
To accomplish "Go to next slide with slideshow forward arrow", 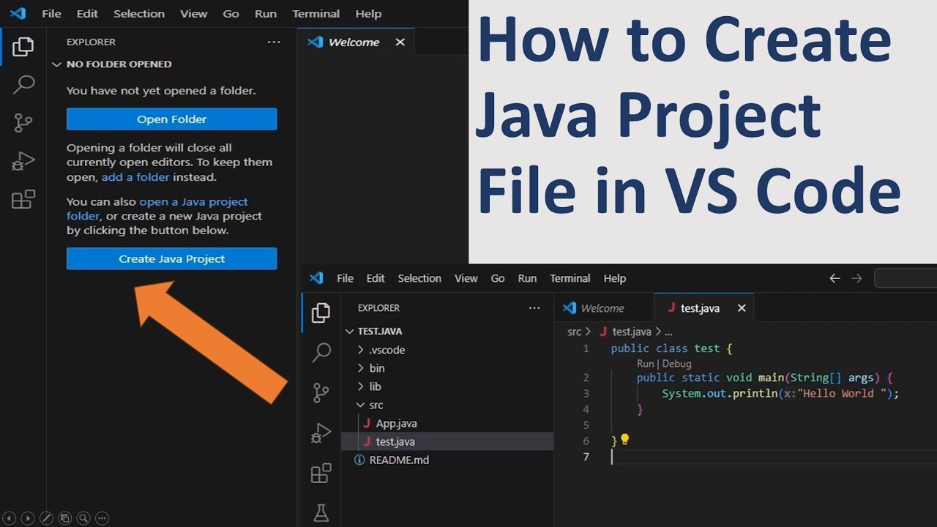I will coord(28,518).
